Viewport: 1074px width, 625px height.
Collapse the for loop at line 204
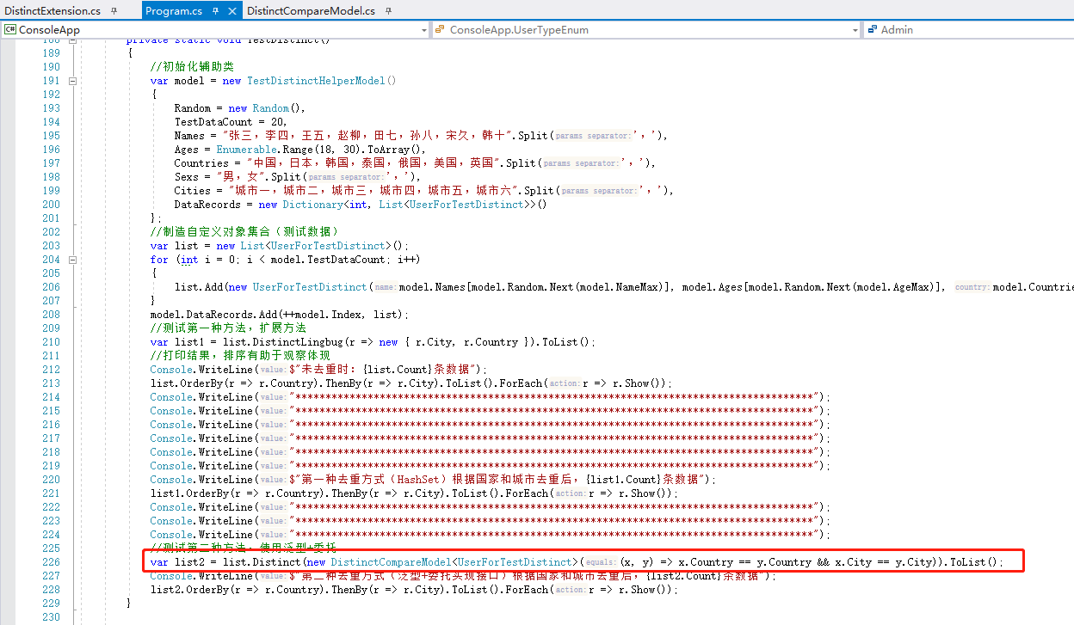point(72,260)
